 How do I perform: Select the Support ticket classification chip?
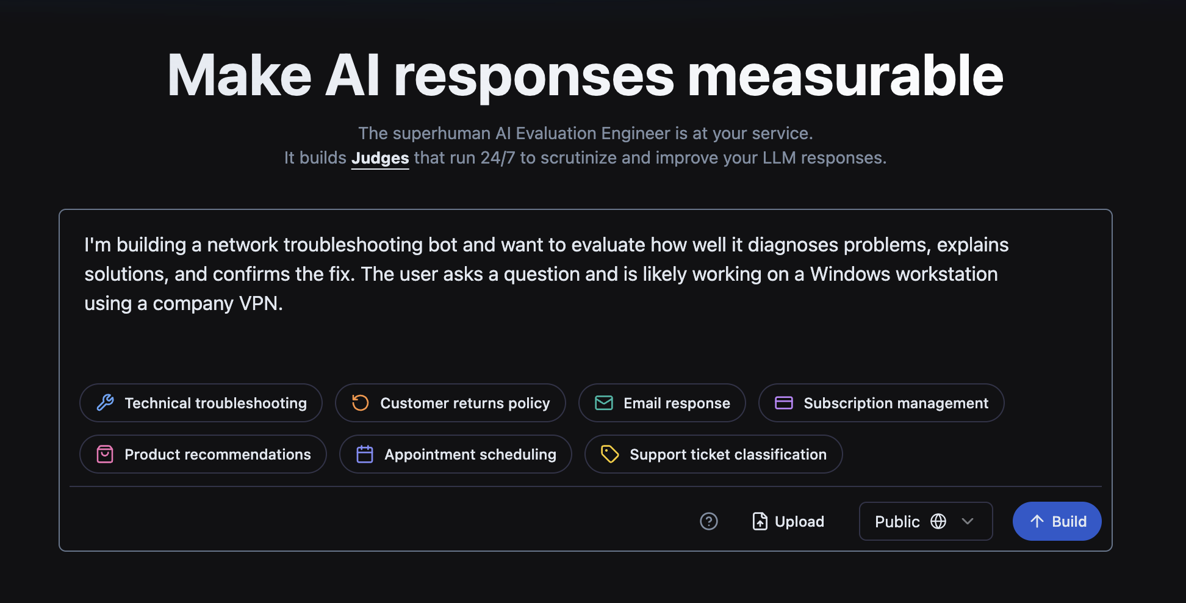coord(713,454)
